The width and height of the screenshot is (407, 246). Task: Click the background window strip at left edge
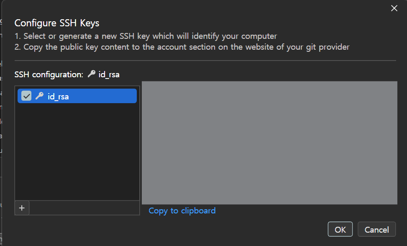coord(1,123)
